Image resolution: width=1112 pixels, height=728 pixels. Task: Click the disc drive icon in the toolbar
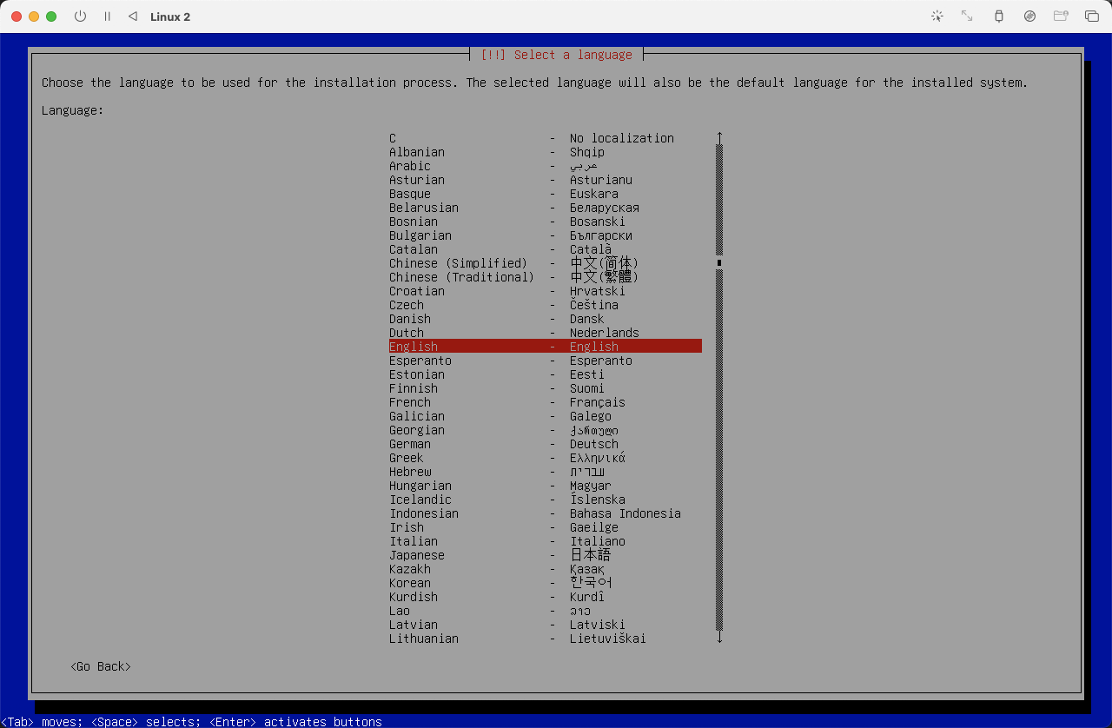tap(1029, 16)
